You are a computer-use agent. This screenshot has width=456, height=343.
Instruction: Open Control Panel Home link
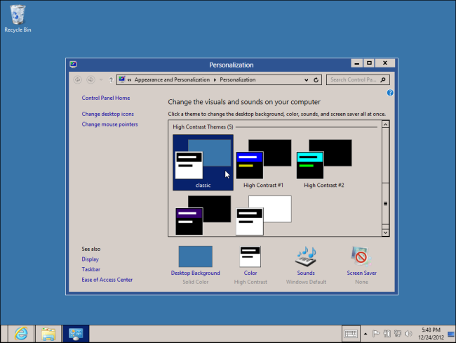[105, 98]
